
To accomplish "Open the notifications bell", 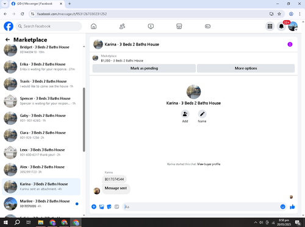I will coord(281,26).
